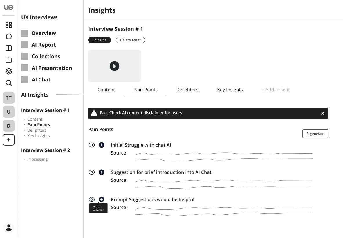Open the chat bubble icon in sidebar
343x238 pixels.
click(9, 37)
